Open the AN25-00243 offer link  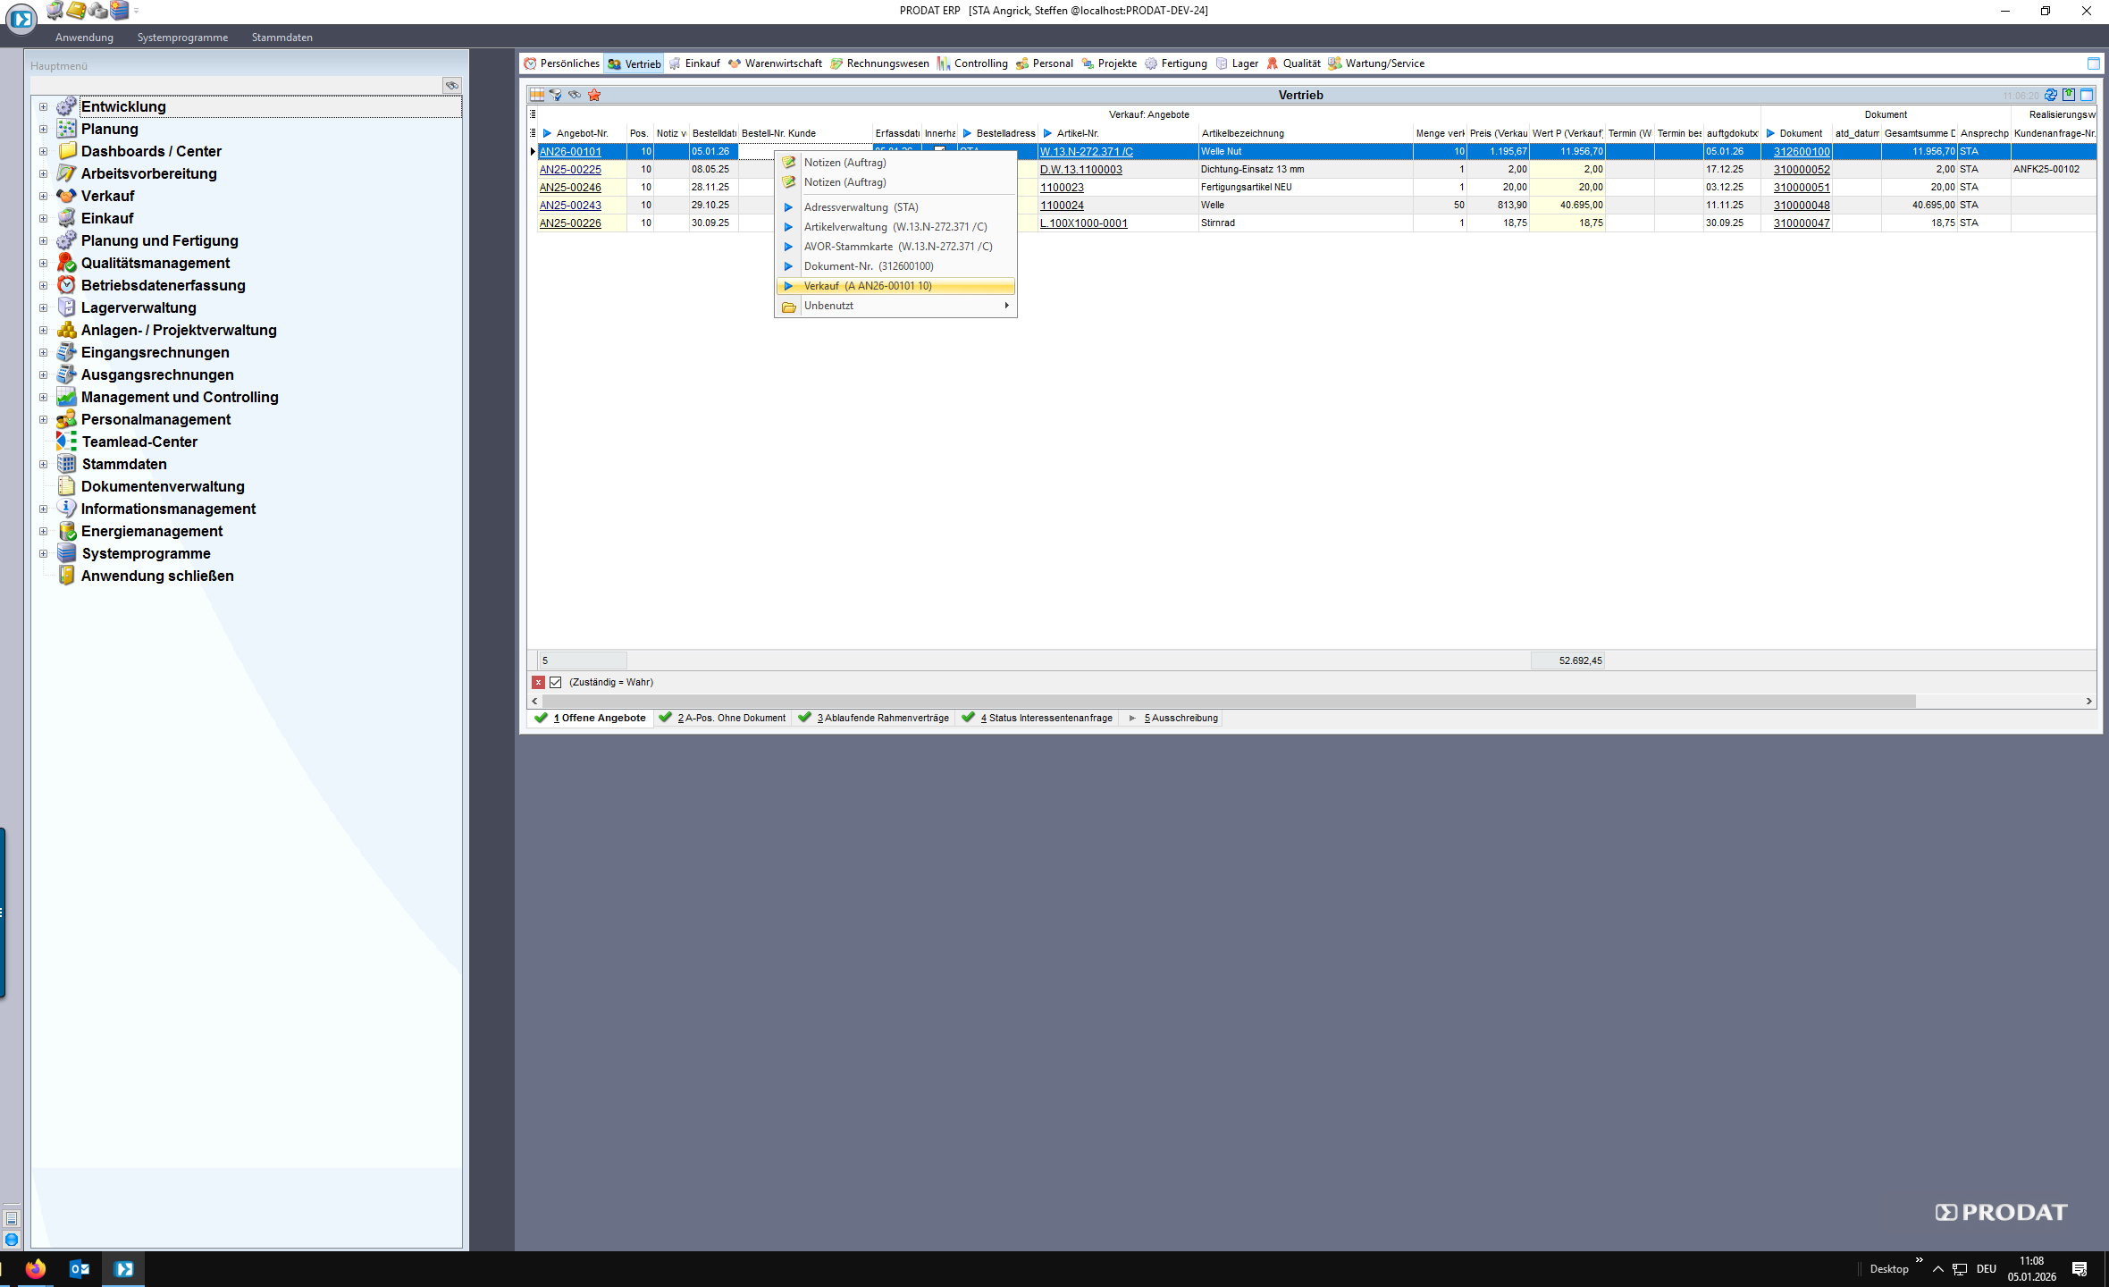[570, 206]
